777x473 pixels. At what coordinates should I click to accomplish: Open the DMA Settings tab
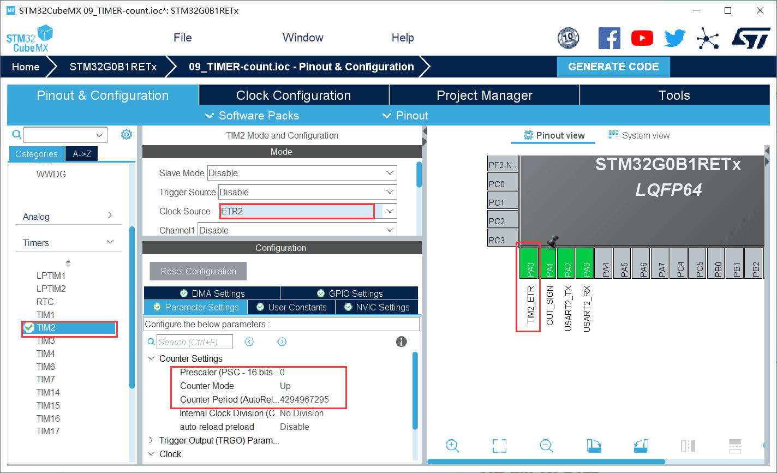click(212, 294)
